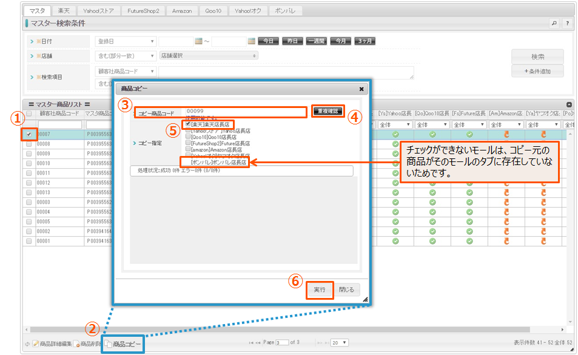Open the Yahoo店長 column 全体 filter dropdown
Screen dimensions: 578x355
tap(395, 124)
